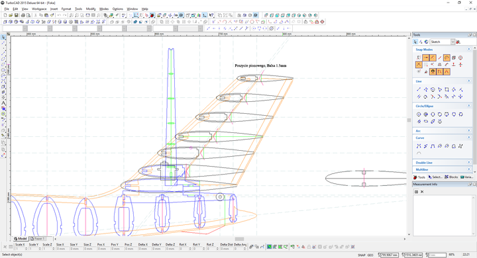Click the Print icon in main toolbar

[23, 15]
